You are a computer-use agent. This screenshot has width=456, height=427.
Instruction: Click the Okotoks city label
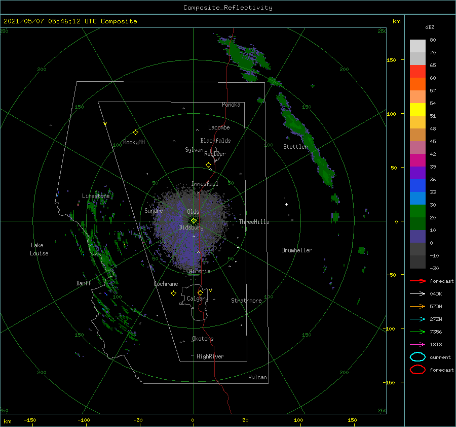[x=203, y=339]
